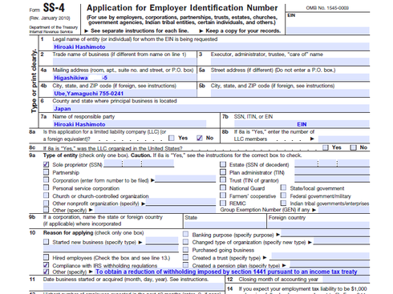Edit legal name field Hiroaki Hashimoto on line 1
393x294 pixels.
point(211,46)
